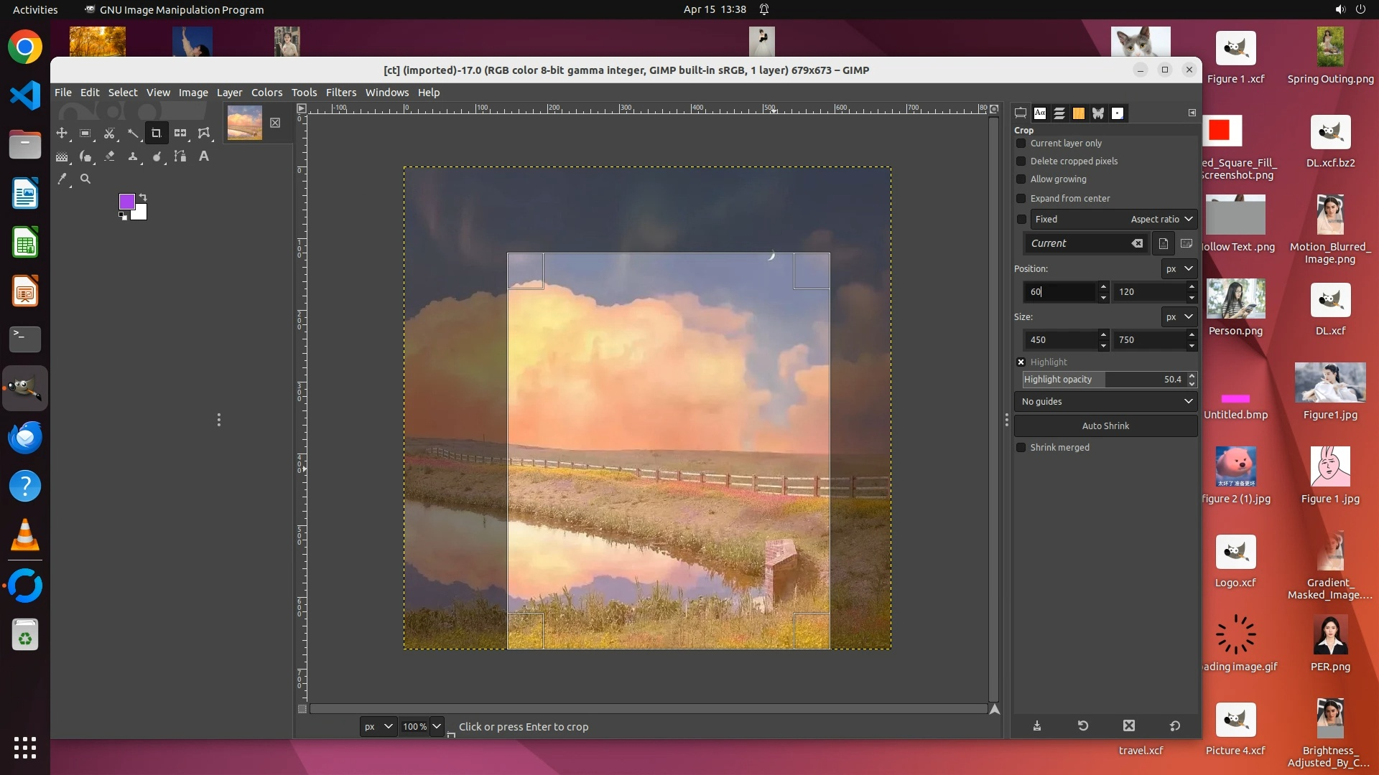
Task: Enable Delete cropped pixels option
Action: [1021, 161]
